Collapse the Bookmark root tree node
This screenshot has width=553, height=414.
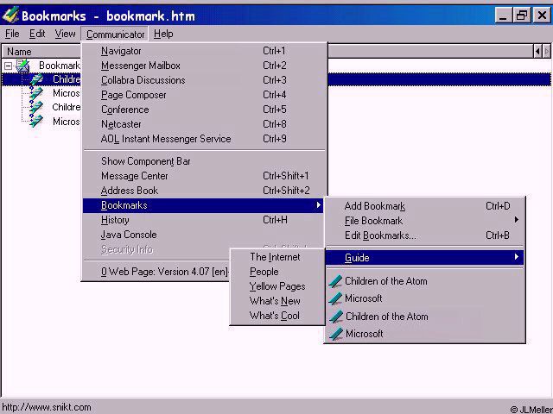9,66
